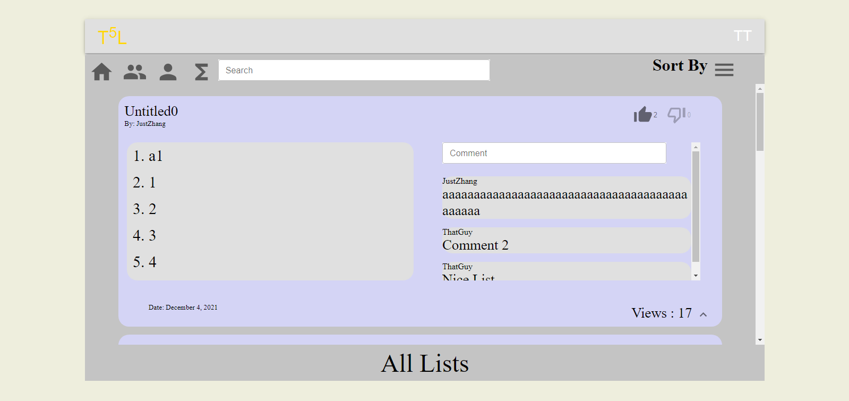Image resolution: width=849 pixels, height=401 pixels.
Task: Select list item '4. 3'
Action: coord(144,236)
